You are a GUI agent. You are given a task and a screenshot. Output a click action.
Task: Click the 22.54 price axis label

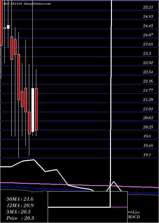coord(148,72)
